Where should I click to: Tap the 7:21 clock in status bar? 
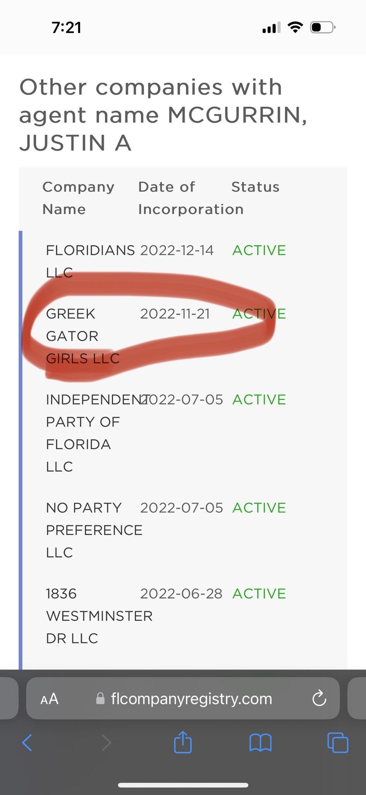click(66, 28)
